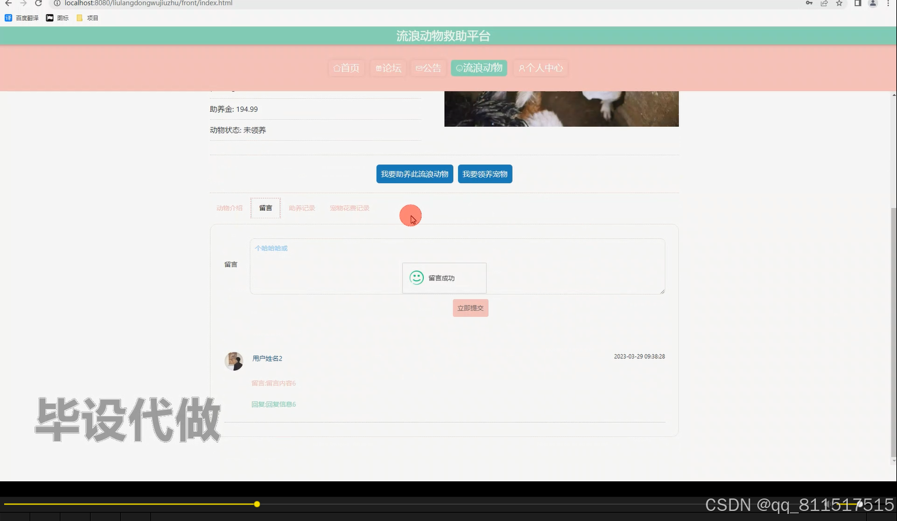This screenshot has height=521, width=897.
Task: Click the 动物状态: 未领养 row
Action: tap(315, 130)
